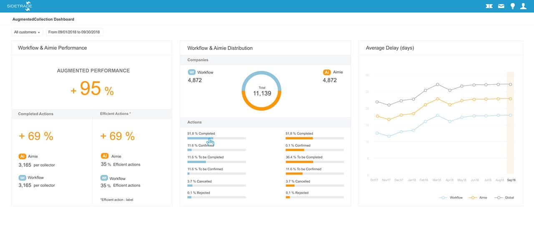The height and width of the screenshot is (232, 534).
Task: Click Wf badge under Completed Actions
Action: click(23, 177)
